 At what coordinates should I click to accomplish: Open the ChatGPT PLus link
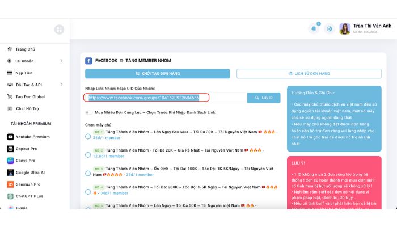(x=29, y=196)
